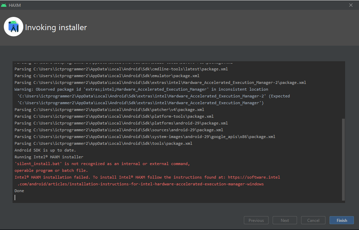Close the HAXM dialog window

click(x=351, y=5)
